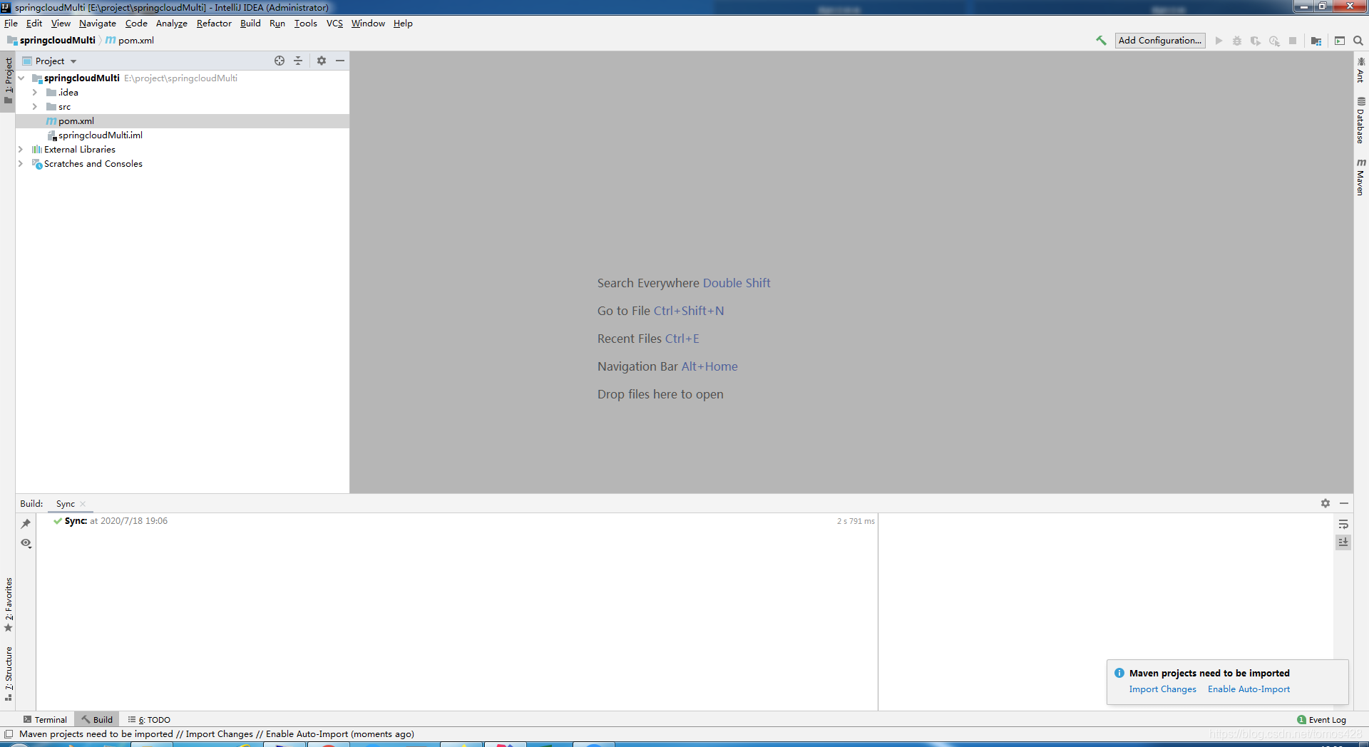
Task: Click the Search Everywhere magnifier icon
Action: point(1358,41)
